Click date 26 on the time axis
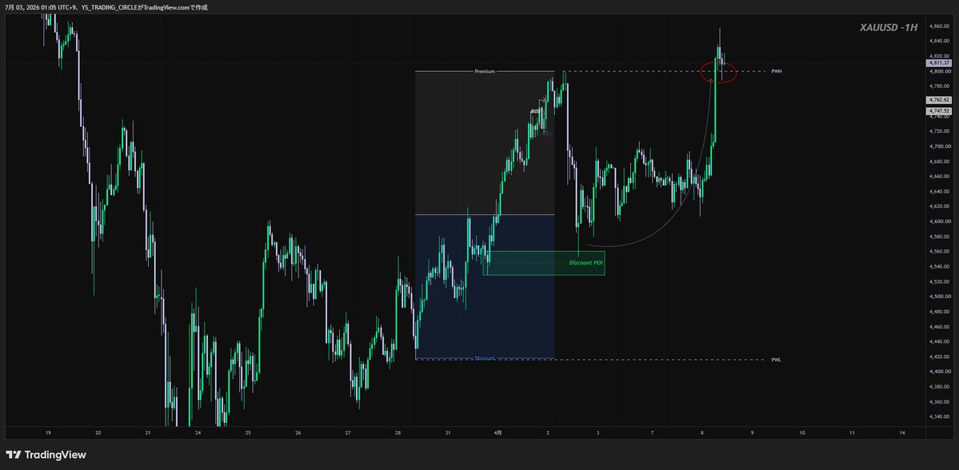The image size is (959, 470). [x=298, y=433]
